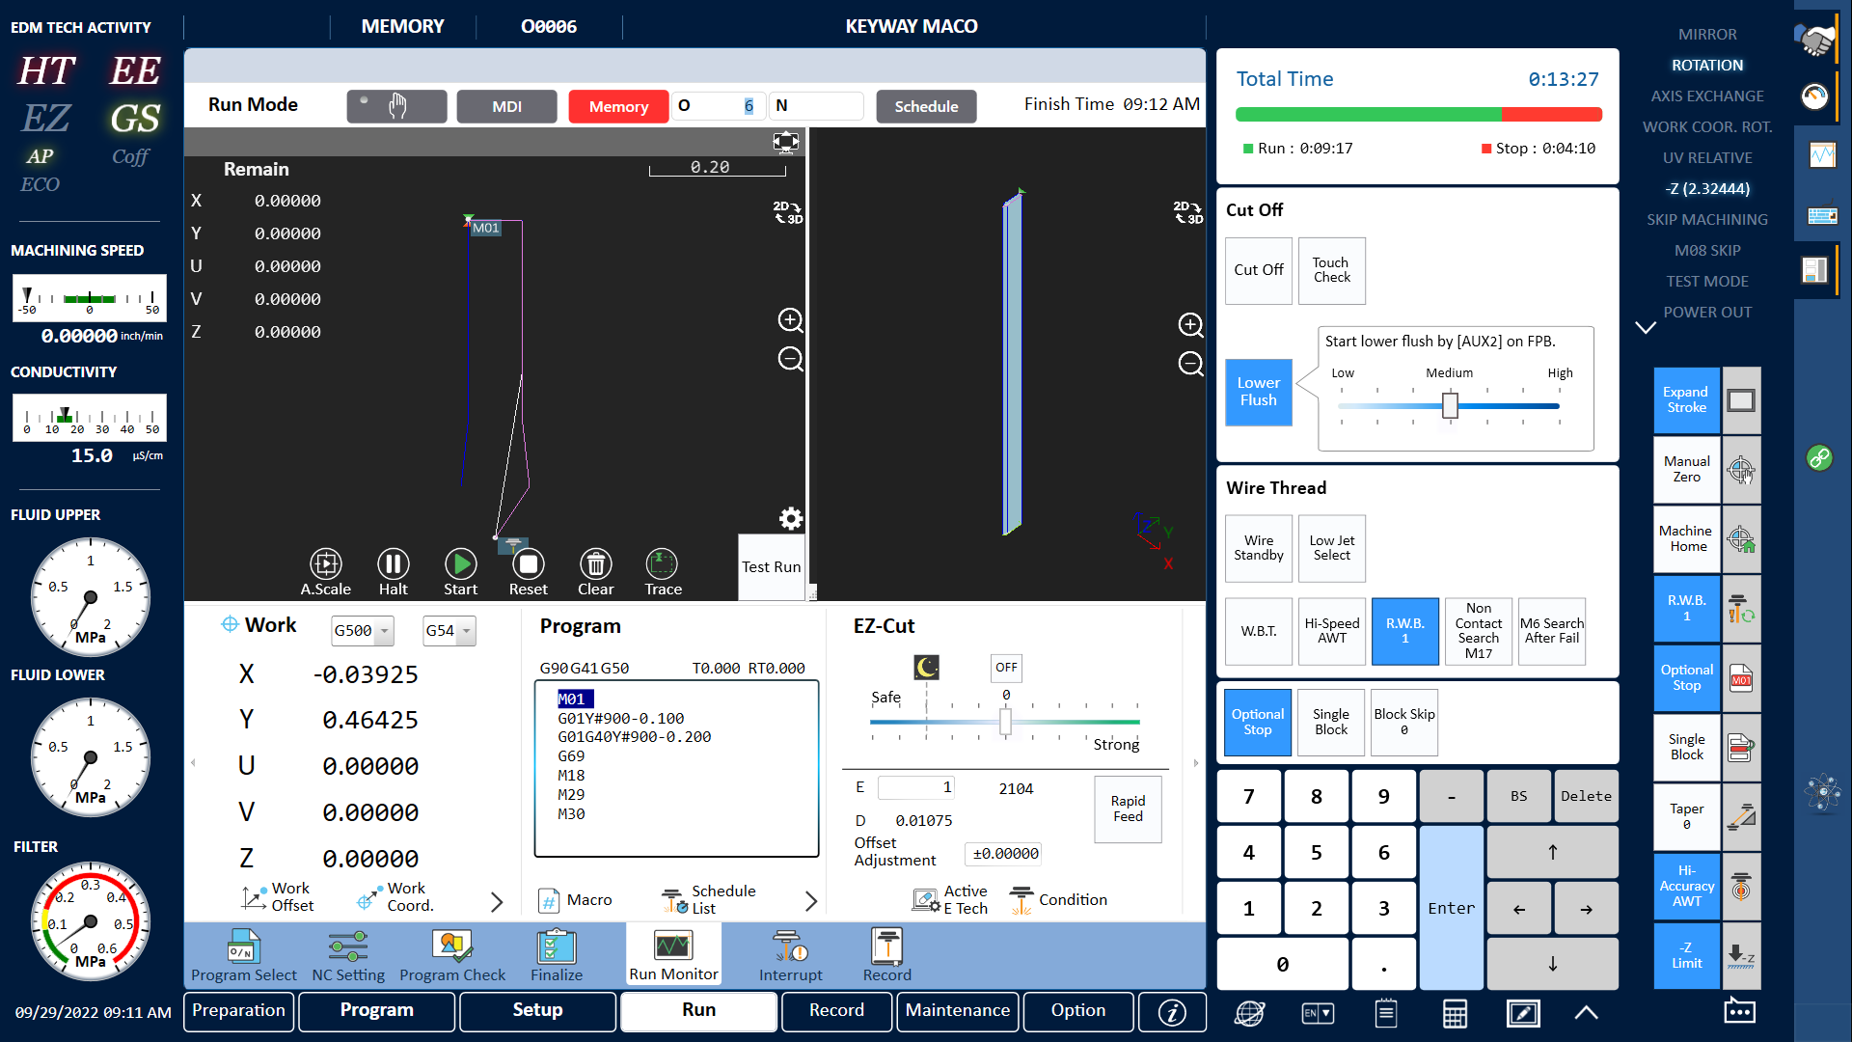Open the calculator from the bottom bar
1852x1042 pixels.
[x=1455, y=1013]
